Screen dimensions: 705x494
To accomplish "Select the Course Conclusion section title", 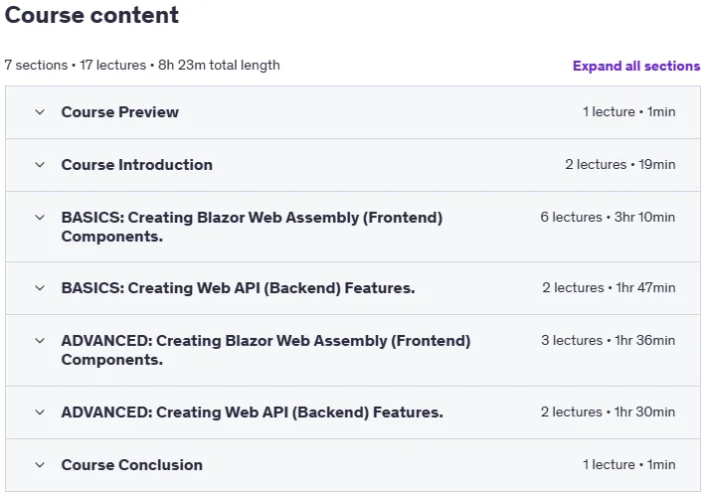I will 131,465.
